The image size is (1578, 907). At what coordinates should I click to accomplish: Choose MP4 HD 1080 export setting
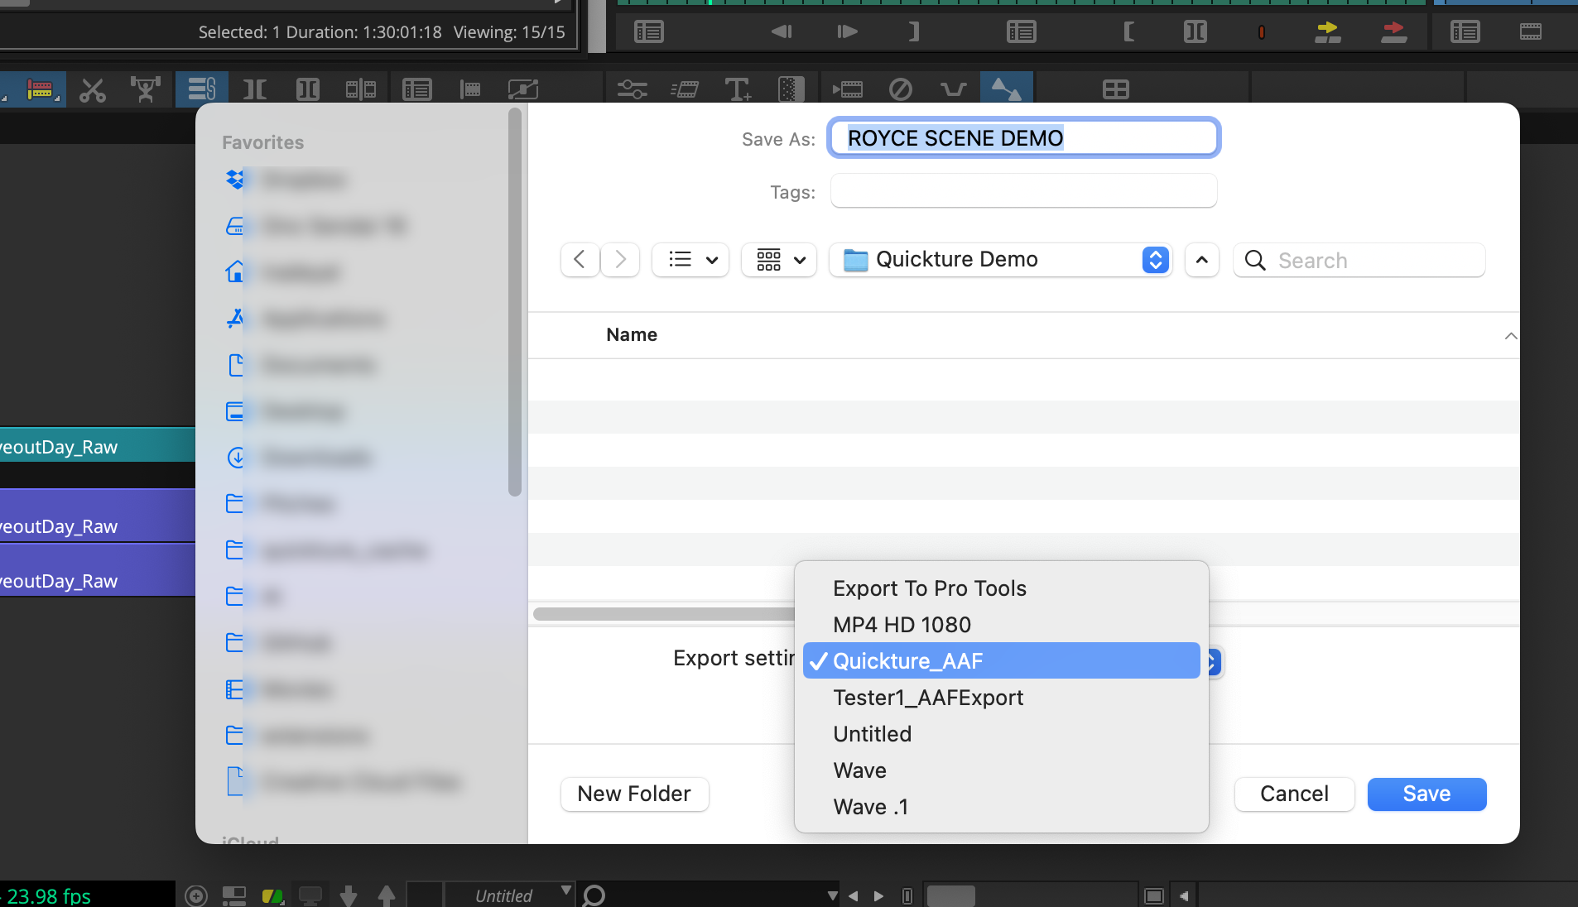[x=1001, y=625]
